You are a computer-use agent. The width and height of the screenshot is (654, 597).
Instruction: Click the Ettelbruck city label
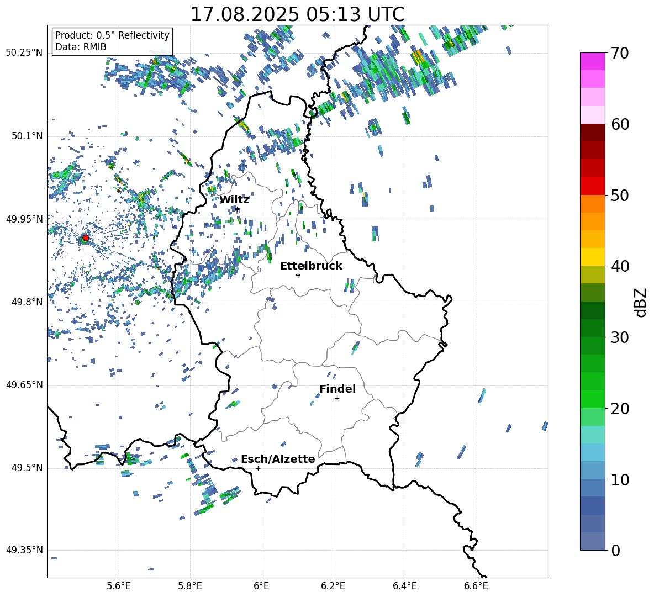[311, 266]
